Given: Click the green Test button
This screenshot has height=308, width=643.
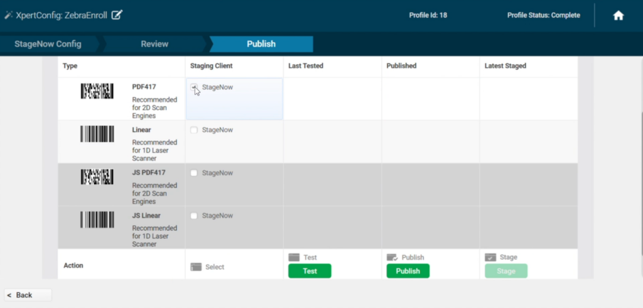Looking at the screenshot, I should point(310,271).
